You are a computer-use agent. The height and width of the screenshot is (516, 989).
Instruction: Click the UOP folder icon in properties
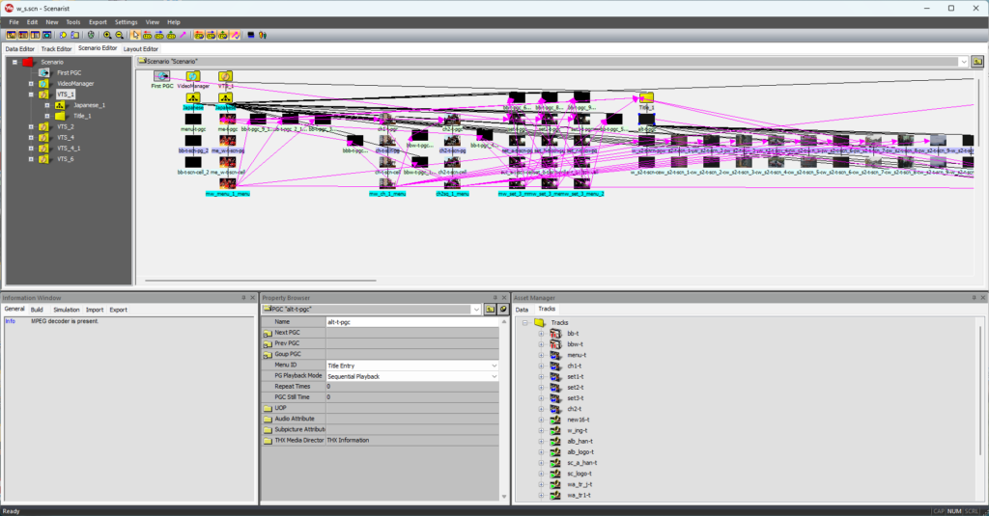[x=268, y=408]
